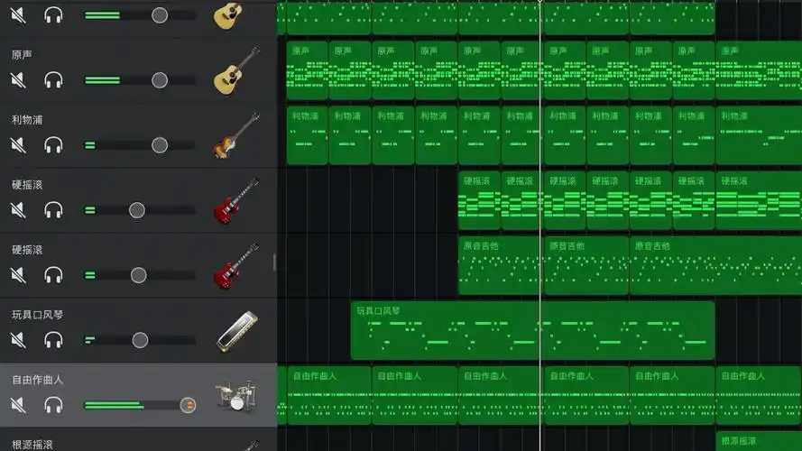This screenshot has height=451, width=802.
Task: Enable solo for the 自由作曲人 drum track
Action: tap(53, 405)
